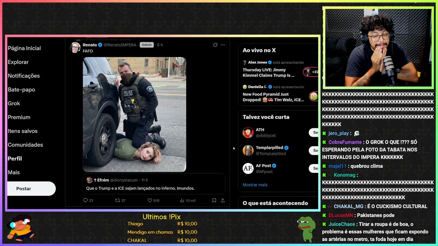Click the @RenatoIMPERA handle

click(x=120, y=45)
